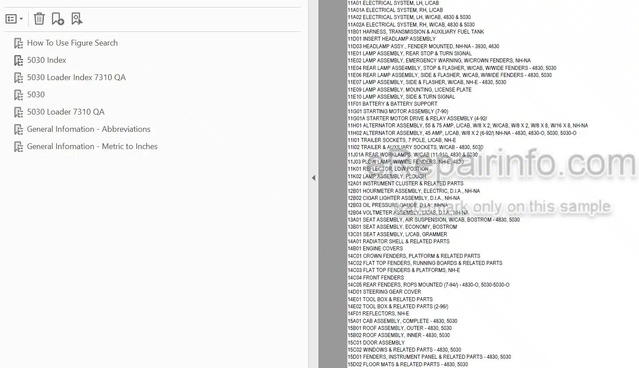Image resolution: width=639 pixels, height=368 pixels.
Task: Click '14E02 TOOL BOX & RELATED PARTS (2-96/)'
Action: coord(398,307)
